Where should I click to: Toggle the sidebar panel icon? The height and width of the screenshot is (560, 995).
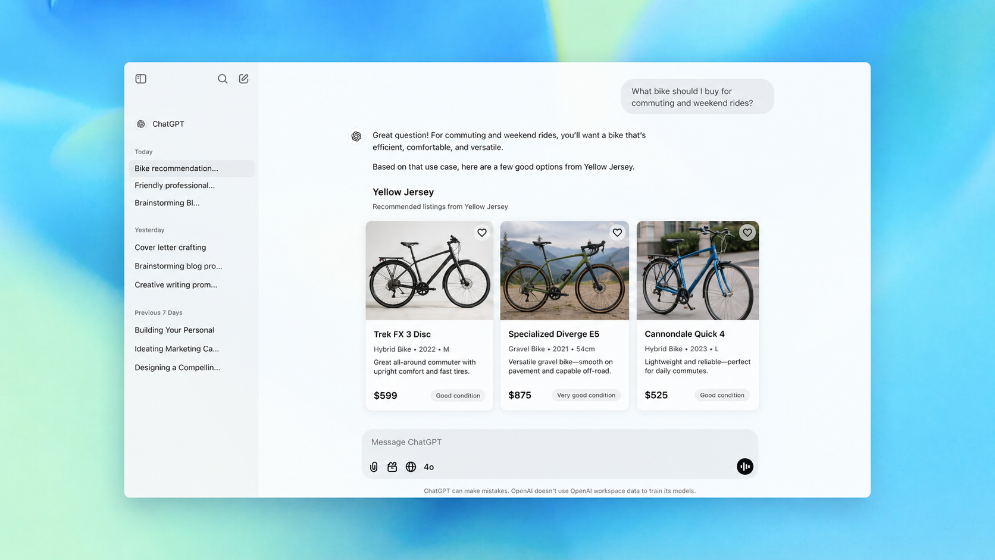tap(140, 79)
